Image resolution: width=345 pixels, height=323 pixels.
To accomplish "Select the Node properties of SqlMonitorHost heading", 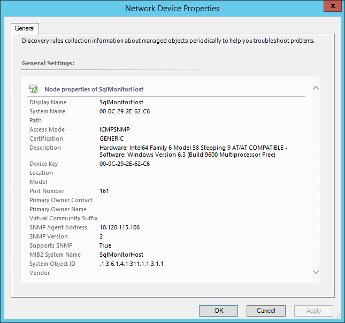I will tap(94, 89).
